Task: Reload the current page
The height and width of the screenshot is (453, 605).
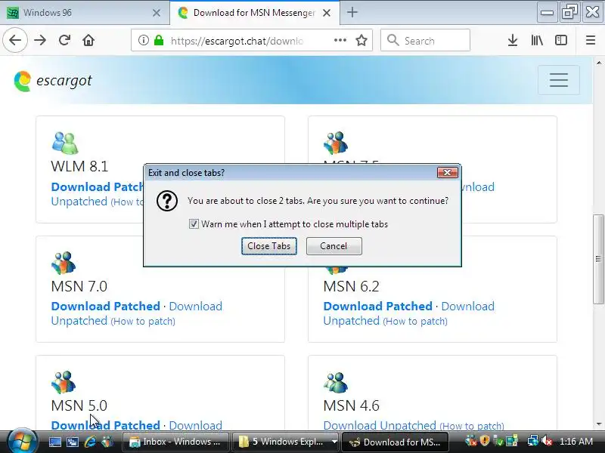Action: [x=64, y=40]
